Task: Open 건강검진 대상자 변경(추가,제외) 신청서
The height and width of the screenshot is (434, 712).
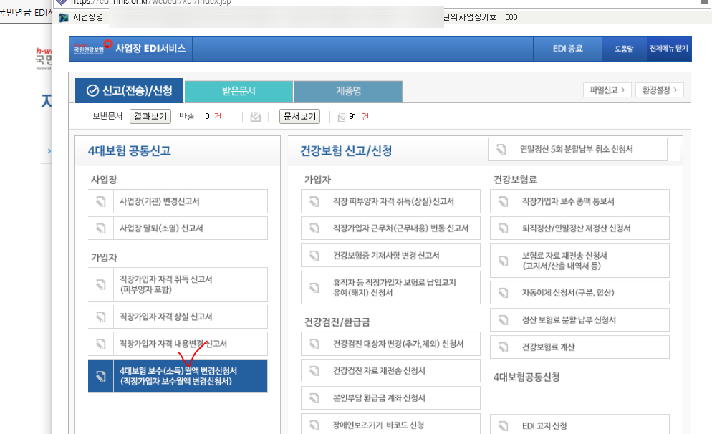Action: click(391, 344)
